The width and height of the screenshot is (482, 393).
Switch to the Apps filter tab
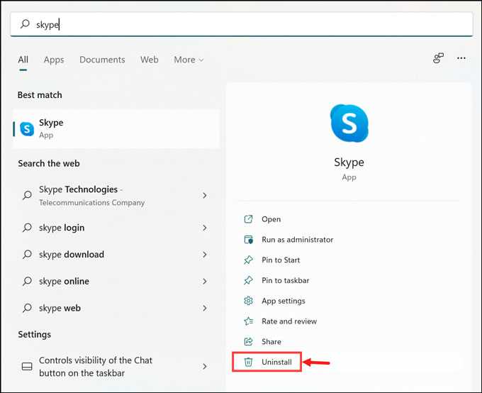click(54, 60)
